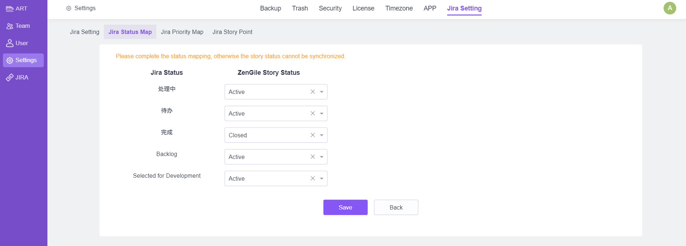Go to the Backup tab
The image size is (686, 246).
270,8
